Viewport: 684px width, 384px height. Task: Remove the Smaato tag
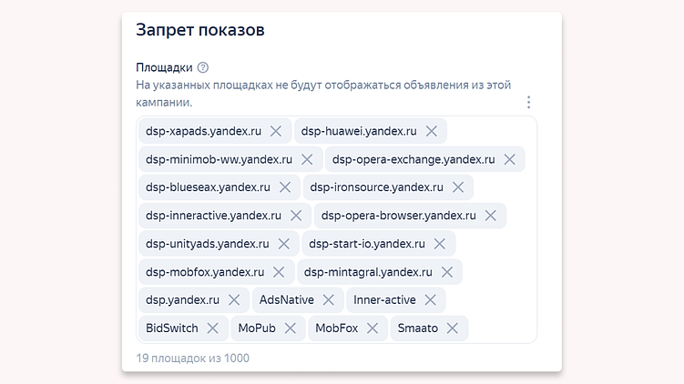click(x=453, y=328)
